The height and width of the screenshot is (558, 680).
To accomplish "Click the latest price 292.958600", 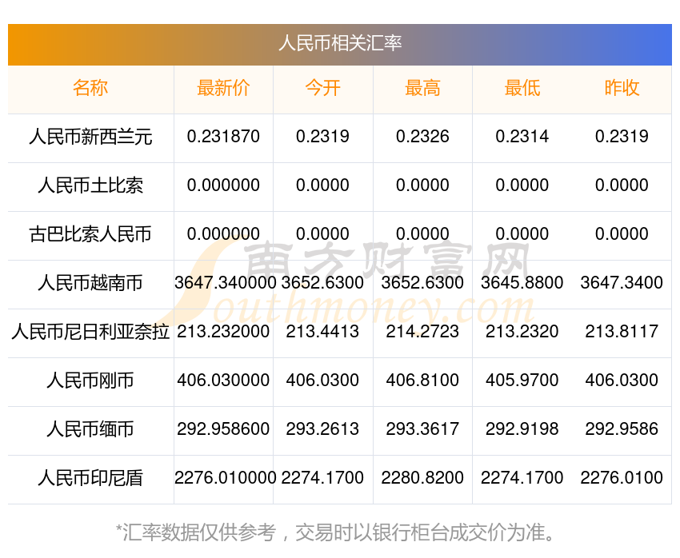I will point(223,429).
